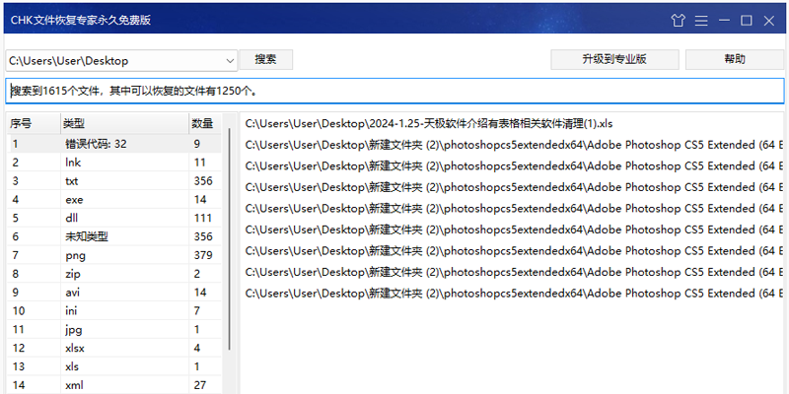Viewport: 789px width, 394px height.
Task: Sort by the 序号 column header
Action: click(x=34, y=123)
